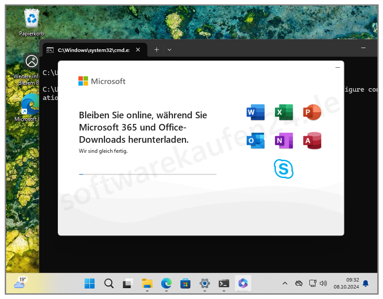
Task: Open the new tab button in Terminal
Action: click(x=156, y=49)
